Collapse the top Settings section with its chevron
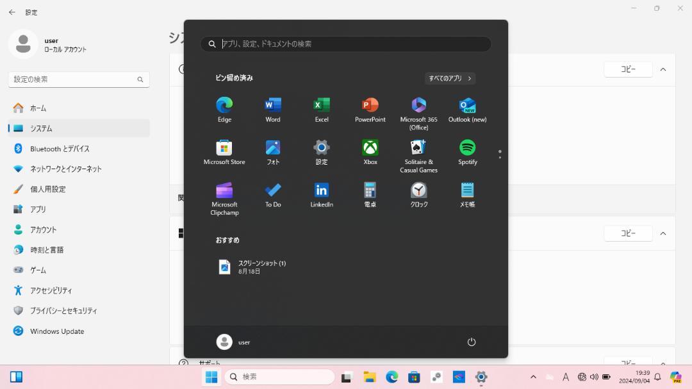This screenshot has height=389, width=692. pos(663,69)
